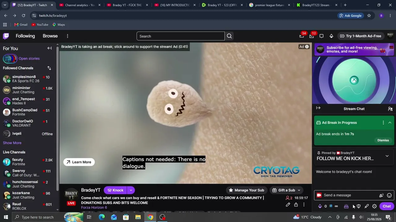Expand the pinned FOLLOW ME ON KICK message
This screenshot has width=396, height=222.
[x=387, y=156]
